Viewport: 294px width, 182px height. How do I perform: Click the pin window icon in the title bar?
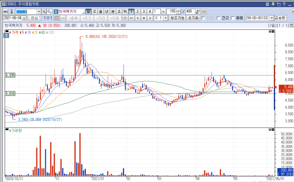(273, 4)
